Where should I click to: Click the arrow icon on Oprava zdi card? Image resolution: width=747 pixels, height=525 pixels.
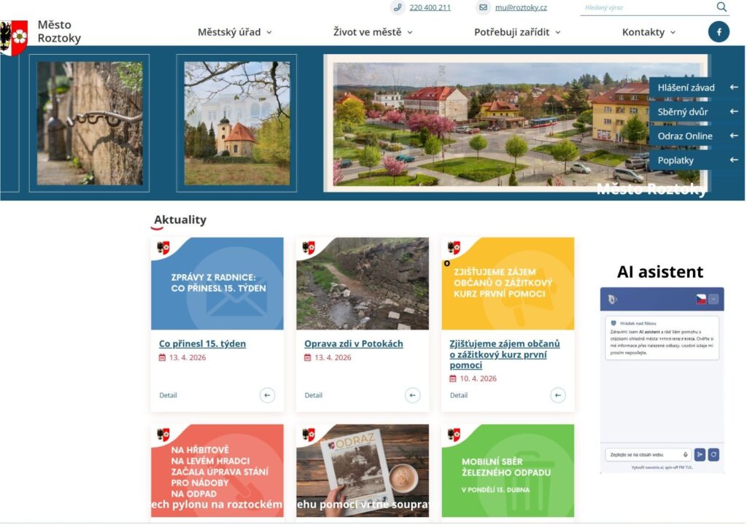pos(413,395)
